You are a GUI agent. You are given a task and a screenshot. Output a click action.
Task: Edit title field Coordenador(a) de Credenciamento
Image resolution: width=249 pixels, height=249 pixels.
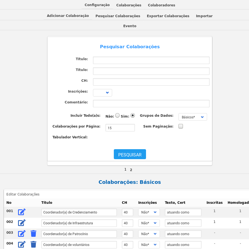coord(79,212)
